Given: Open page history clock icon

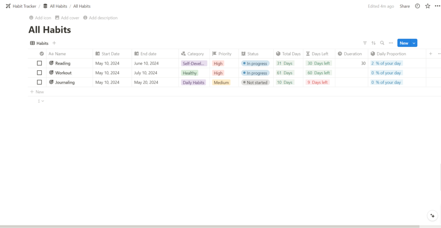Looking at the screenshot, I should pos(417,6).
